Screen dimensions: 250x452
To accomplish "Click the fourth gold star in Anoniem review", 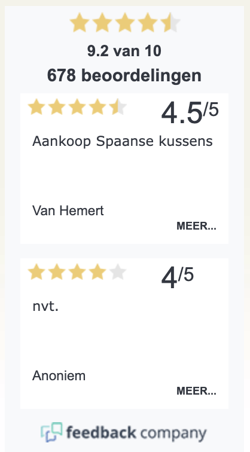I will [x=97, y=272].
